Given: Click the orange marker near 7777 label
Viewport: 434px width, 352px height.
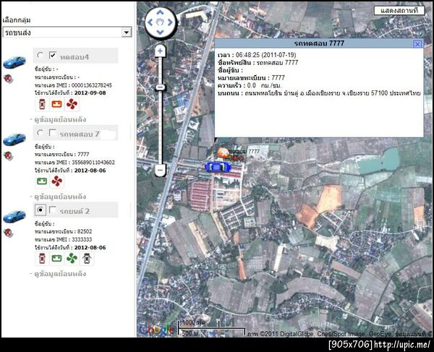Looking at the screenshot, I should [223, 153].
